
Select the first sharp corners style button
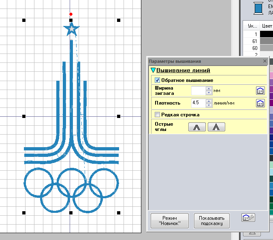197,127
